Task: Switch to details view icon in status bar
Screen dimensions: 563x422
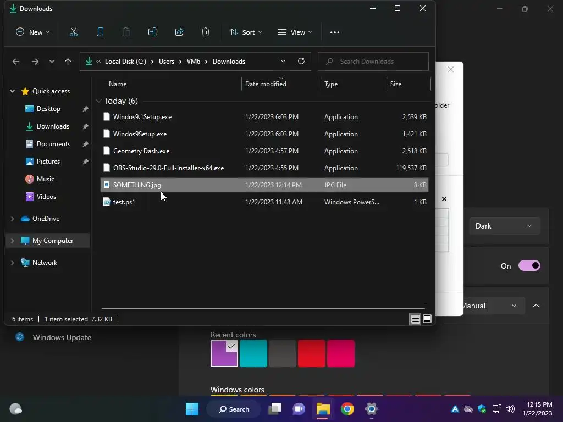Action: point(416,319)
